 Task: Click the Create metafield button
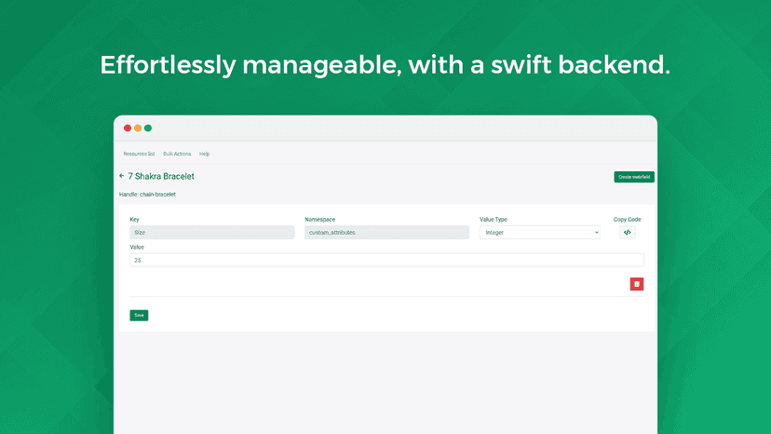pyautogui.click(x=634, y=177)
